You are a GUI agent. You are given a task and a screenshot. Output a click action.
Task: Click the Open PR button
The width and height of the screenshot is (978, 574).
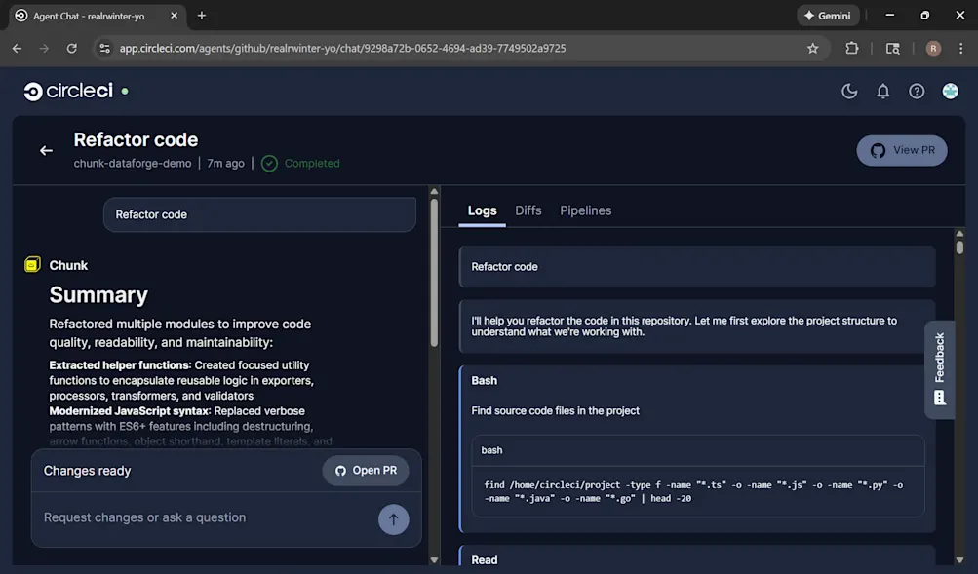pyautogui.click(x=366, y=471)
